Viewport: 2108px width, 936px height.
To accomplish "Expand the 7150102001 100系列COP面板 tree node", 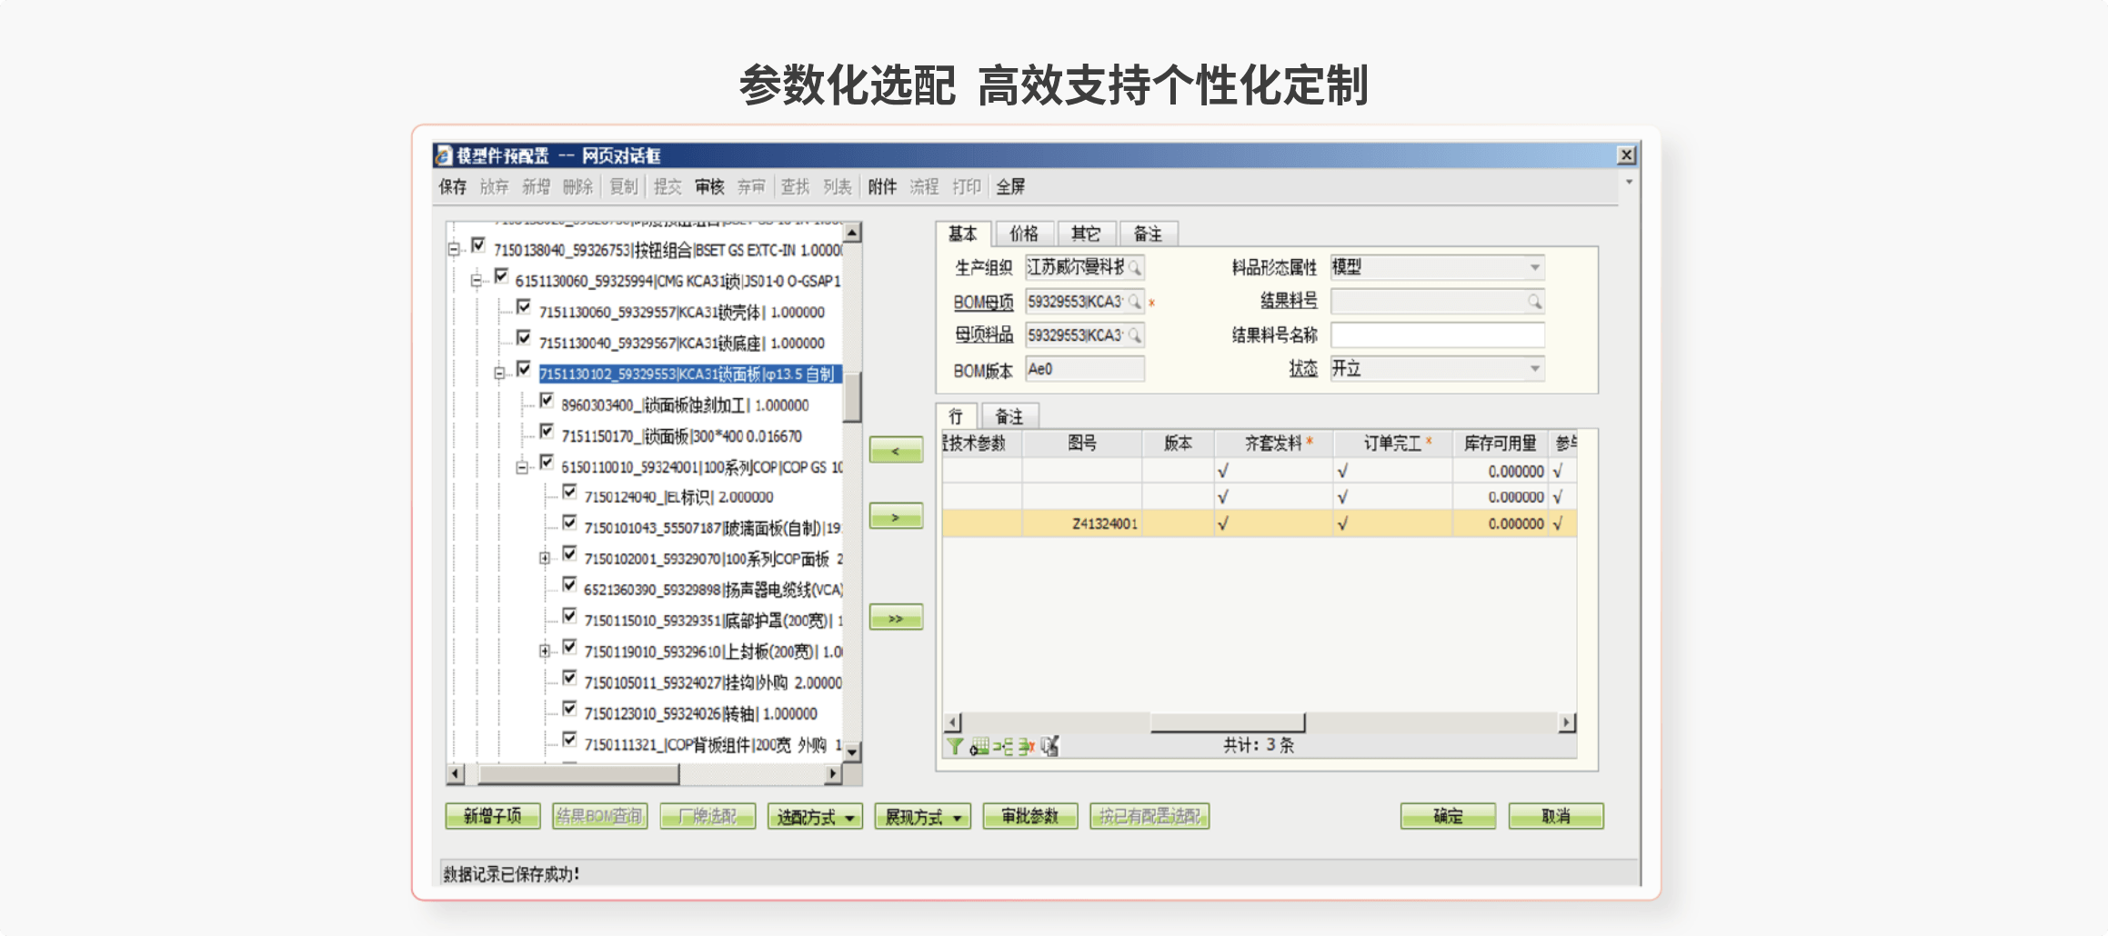I will coord(544,558).
